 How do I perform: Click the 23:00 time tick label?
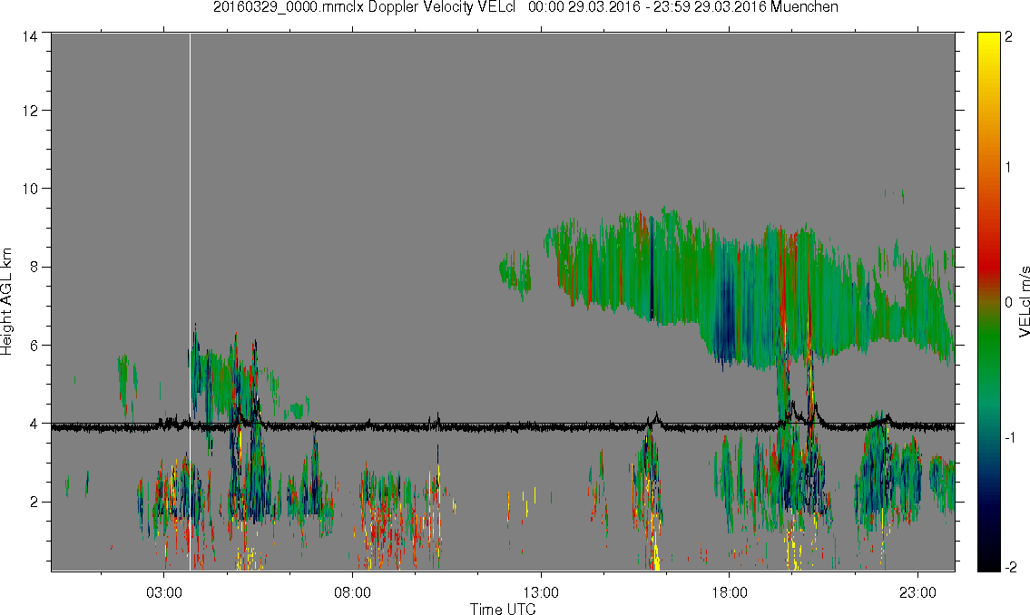(917, 592)
